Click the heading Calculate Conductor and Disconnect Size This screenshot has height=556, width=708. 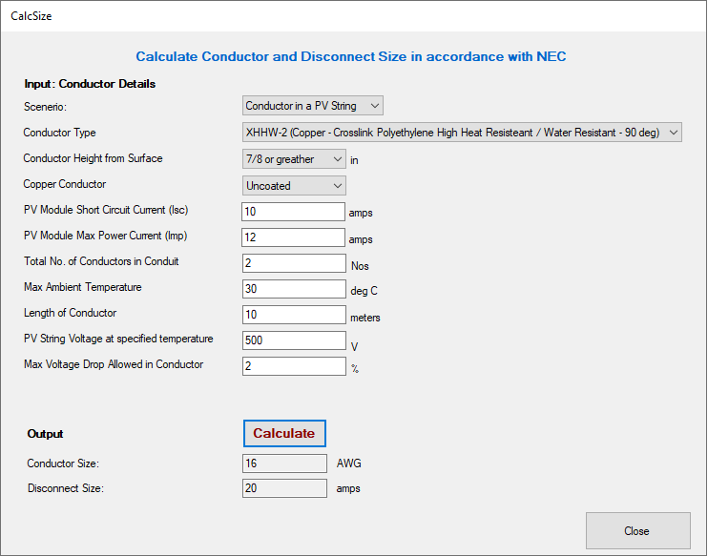(351, 56)
